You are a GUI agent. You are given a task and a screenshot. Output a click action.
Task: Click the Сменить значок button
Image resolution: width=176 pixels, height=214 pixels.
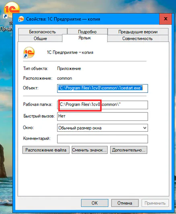coord(90,150)
